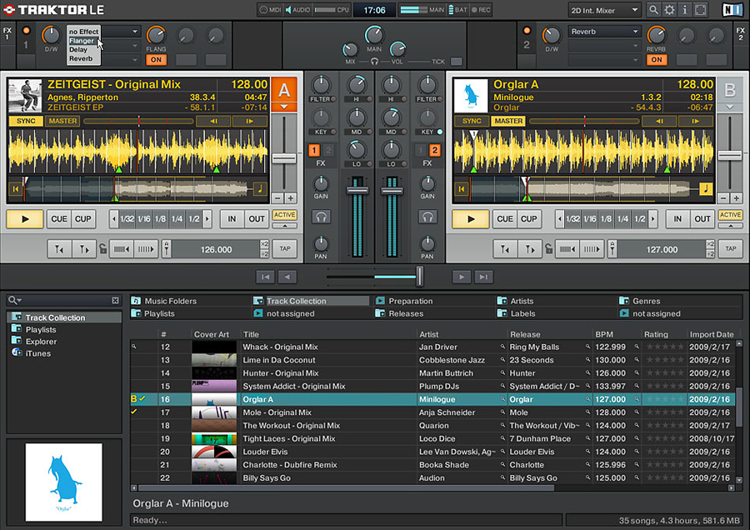Viewport: 750px width, 530px height.
Task: Click the magnifier search icon in the top bar
Action: (x=652, y=10)
